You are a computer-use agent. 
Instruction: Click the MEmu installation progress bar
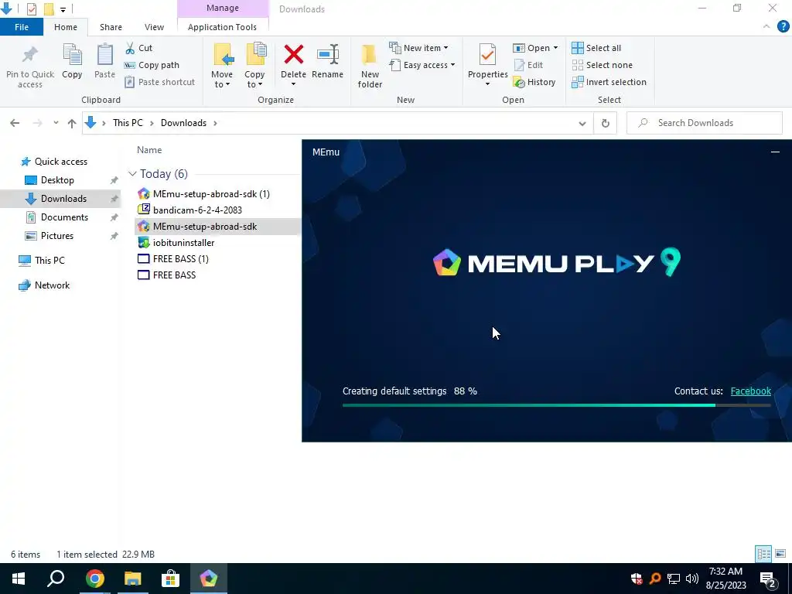coord(557,405)
